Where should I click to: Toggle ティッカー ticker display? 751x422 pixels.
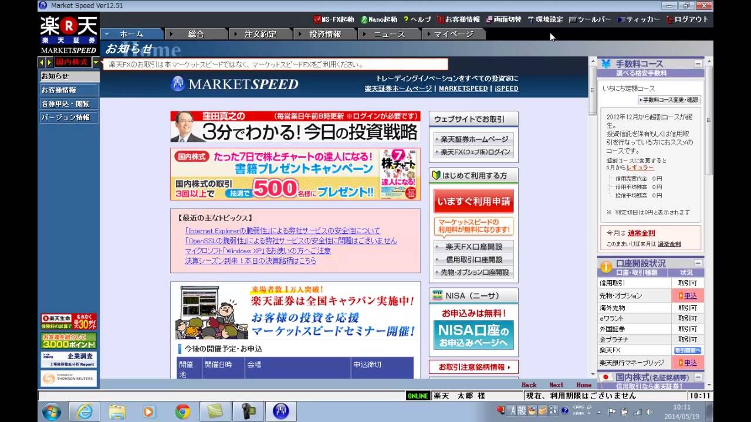tap(638, 19)
